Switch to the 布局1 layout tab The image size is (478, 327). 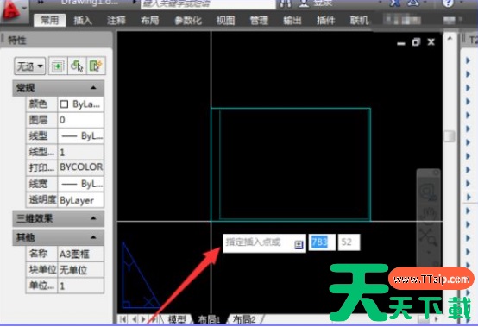[x=209, y=319]
